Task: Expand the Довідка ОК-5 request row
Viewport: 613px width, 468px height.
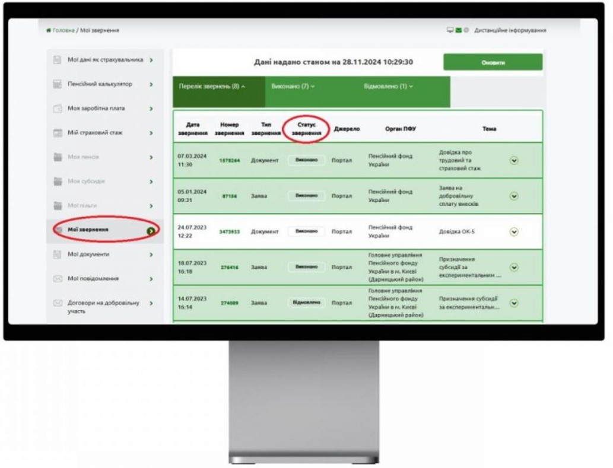Action: [x=514, y=232]
